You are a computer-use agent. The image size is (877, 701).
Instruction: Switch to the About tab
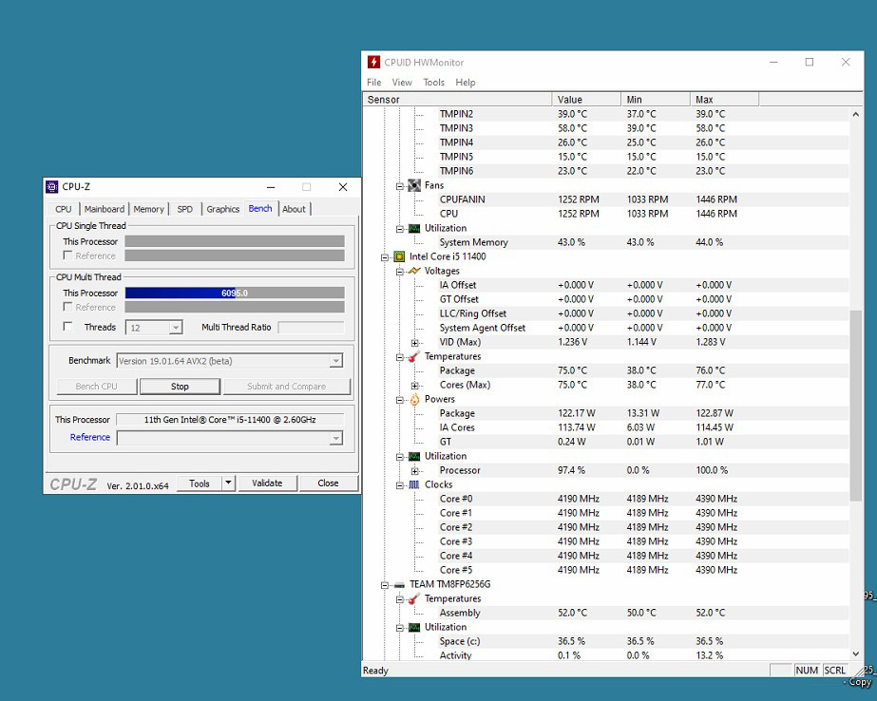294,209
